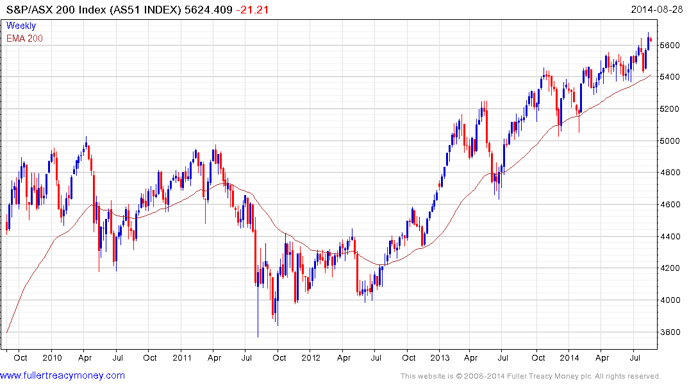This screenshot has width=689, height=385.
Task: Click the 2014 year label on time axis
Action: 570,357
